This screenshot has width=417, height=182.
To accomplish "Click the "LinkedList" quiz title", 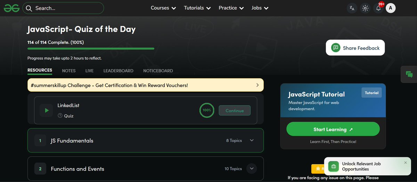I will coord(68,105).
